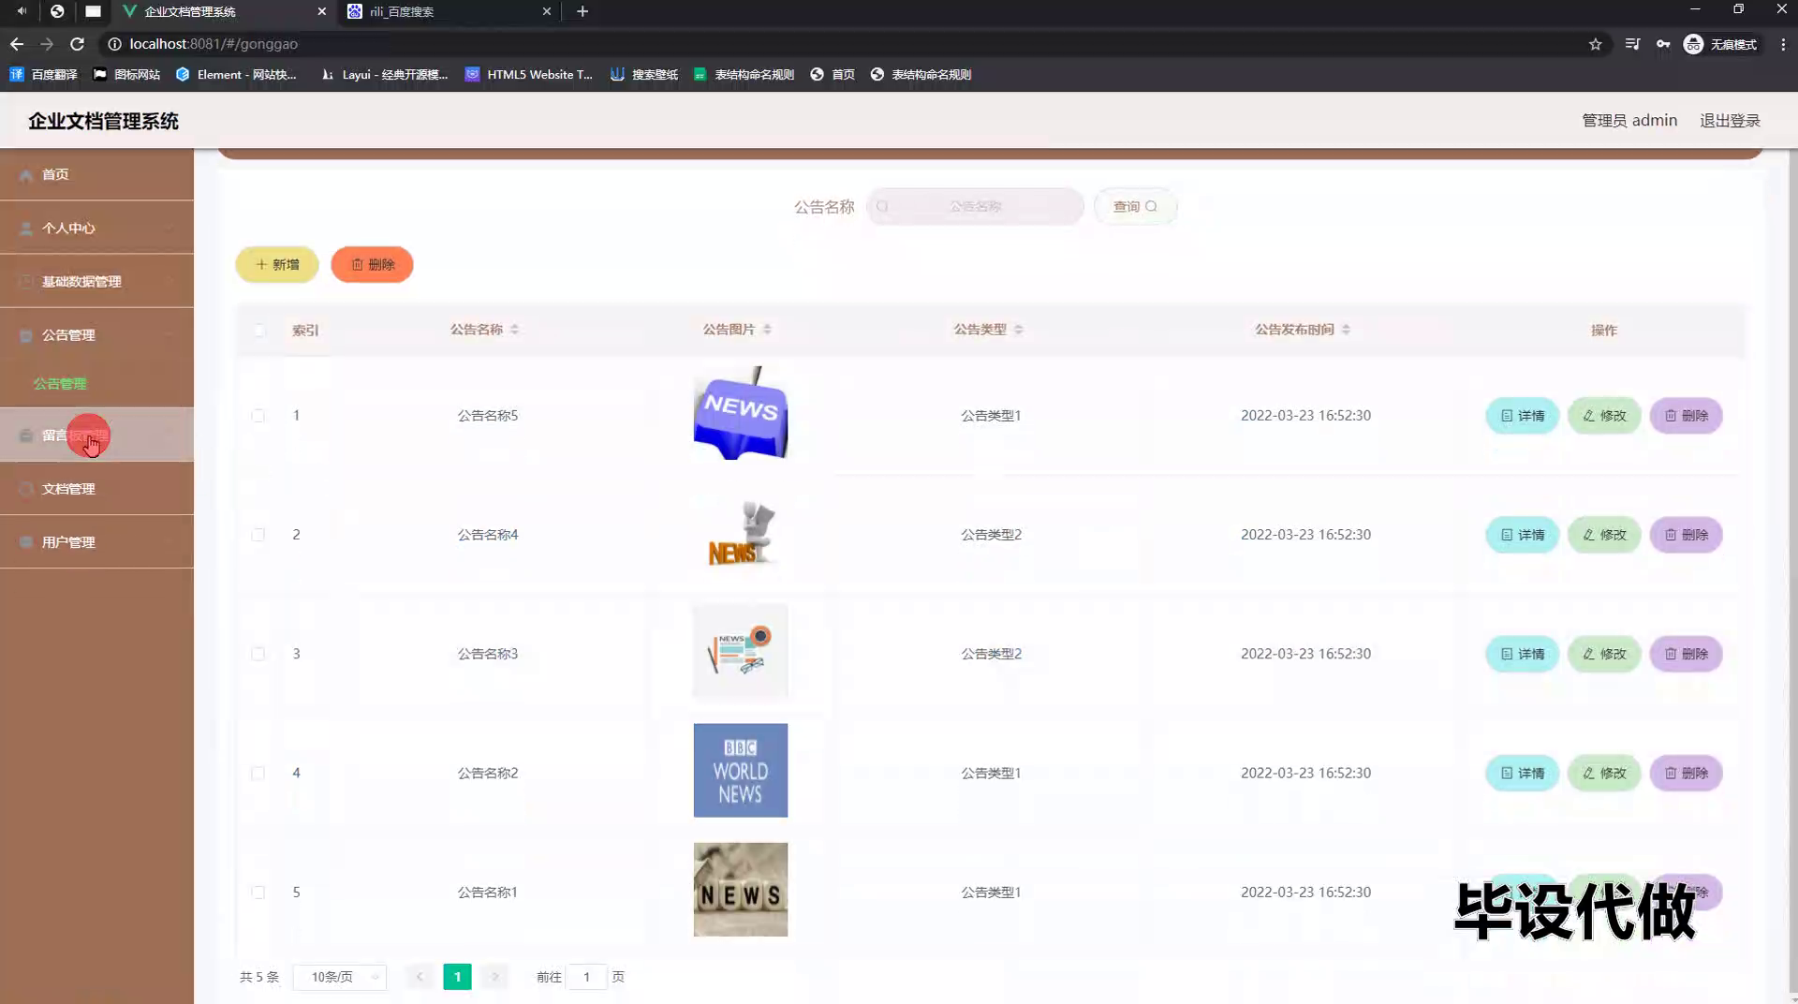Toggle the select-all checkbox in table header
The height and width of the screenshot is (1004, 1798).
pyautogui.click(x=258, y=330)
